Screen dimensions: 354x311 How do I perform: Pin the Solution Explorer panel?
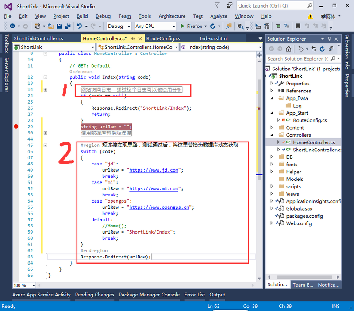[329, 39]
